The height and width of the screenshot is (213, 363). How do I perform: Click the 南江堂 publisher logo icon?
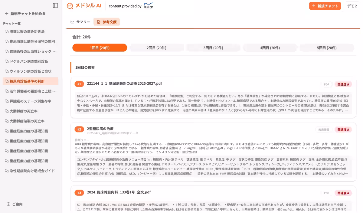149,6
